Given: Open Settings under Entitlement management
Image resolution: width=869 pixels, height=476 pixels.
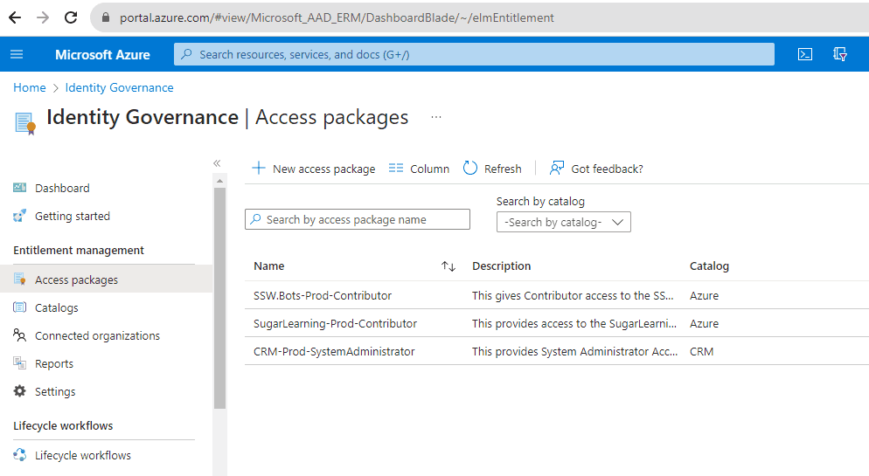Looking at the screenshot, I should coord(55,391).
